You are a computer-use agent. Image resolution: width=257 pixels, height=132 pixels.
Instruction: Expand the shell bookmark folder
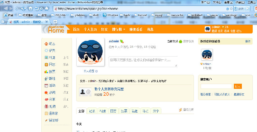[x=100, y=15]
